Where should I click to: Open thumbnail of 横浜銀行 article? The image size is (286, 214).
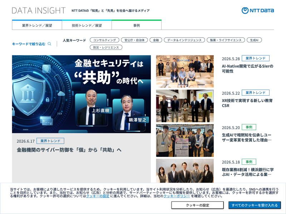pyautogui.click(x=185, y=171)
